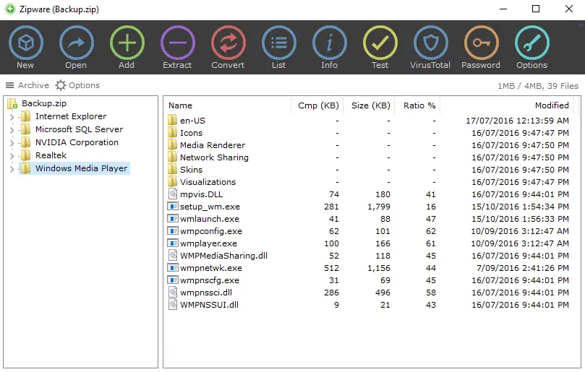The width and height of the screenshot is (585, 372).
Task: Open the Options menu with gear
Action: point(77,85)
